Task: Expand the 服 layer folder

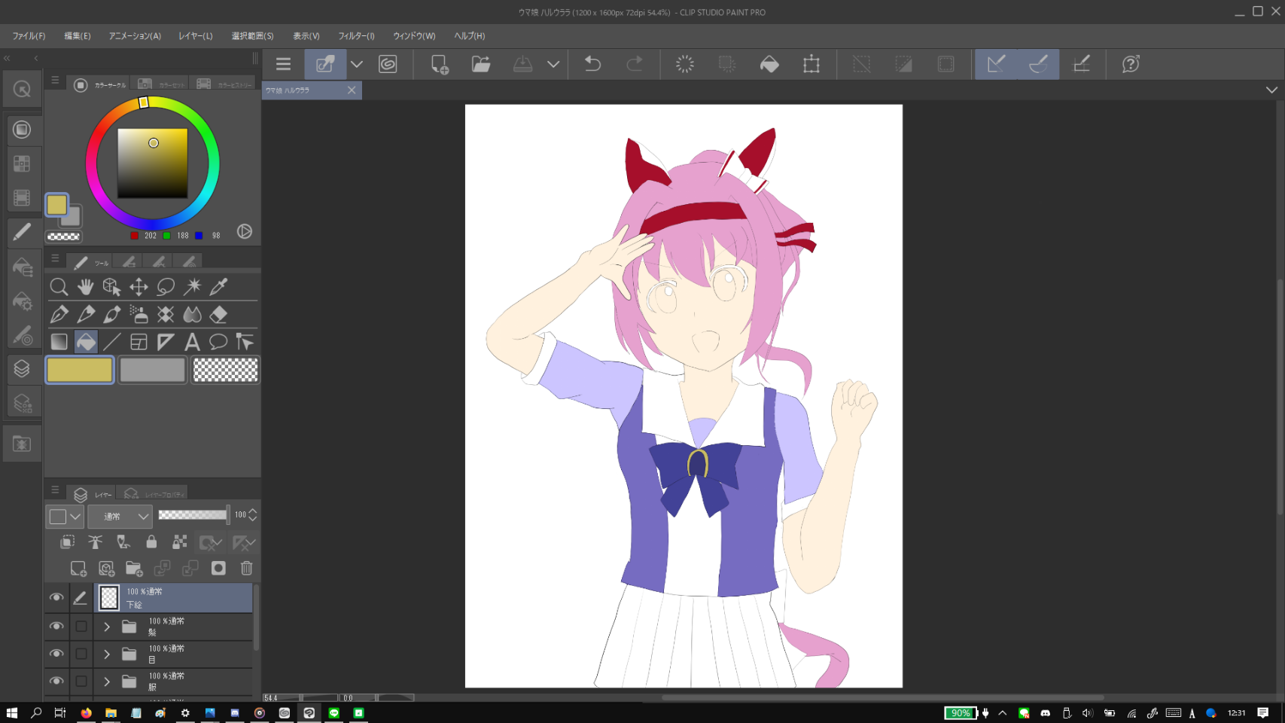Action: pyautogui.click(x=107, y=682)
